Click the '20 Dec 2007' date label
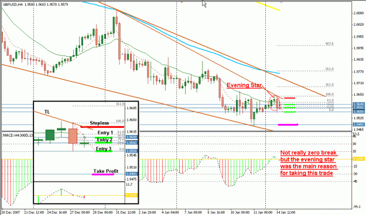Screen dimensions: 366x215 (11, 213)
